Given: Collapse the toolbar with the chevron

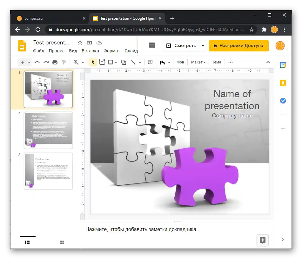Looking at the screenshot, I should pos(268,62).
